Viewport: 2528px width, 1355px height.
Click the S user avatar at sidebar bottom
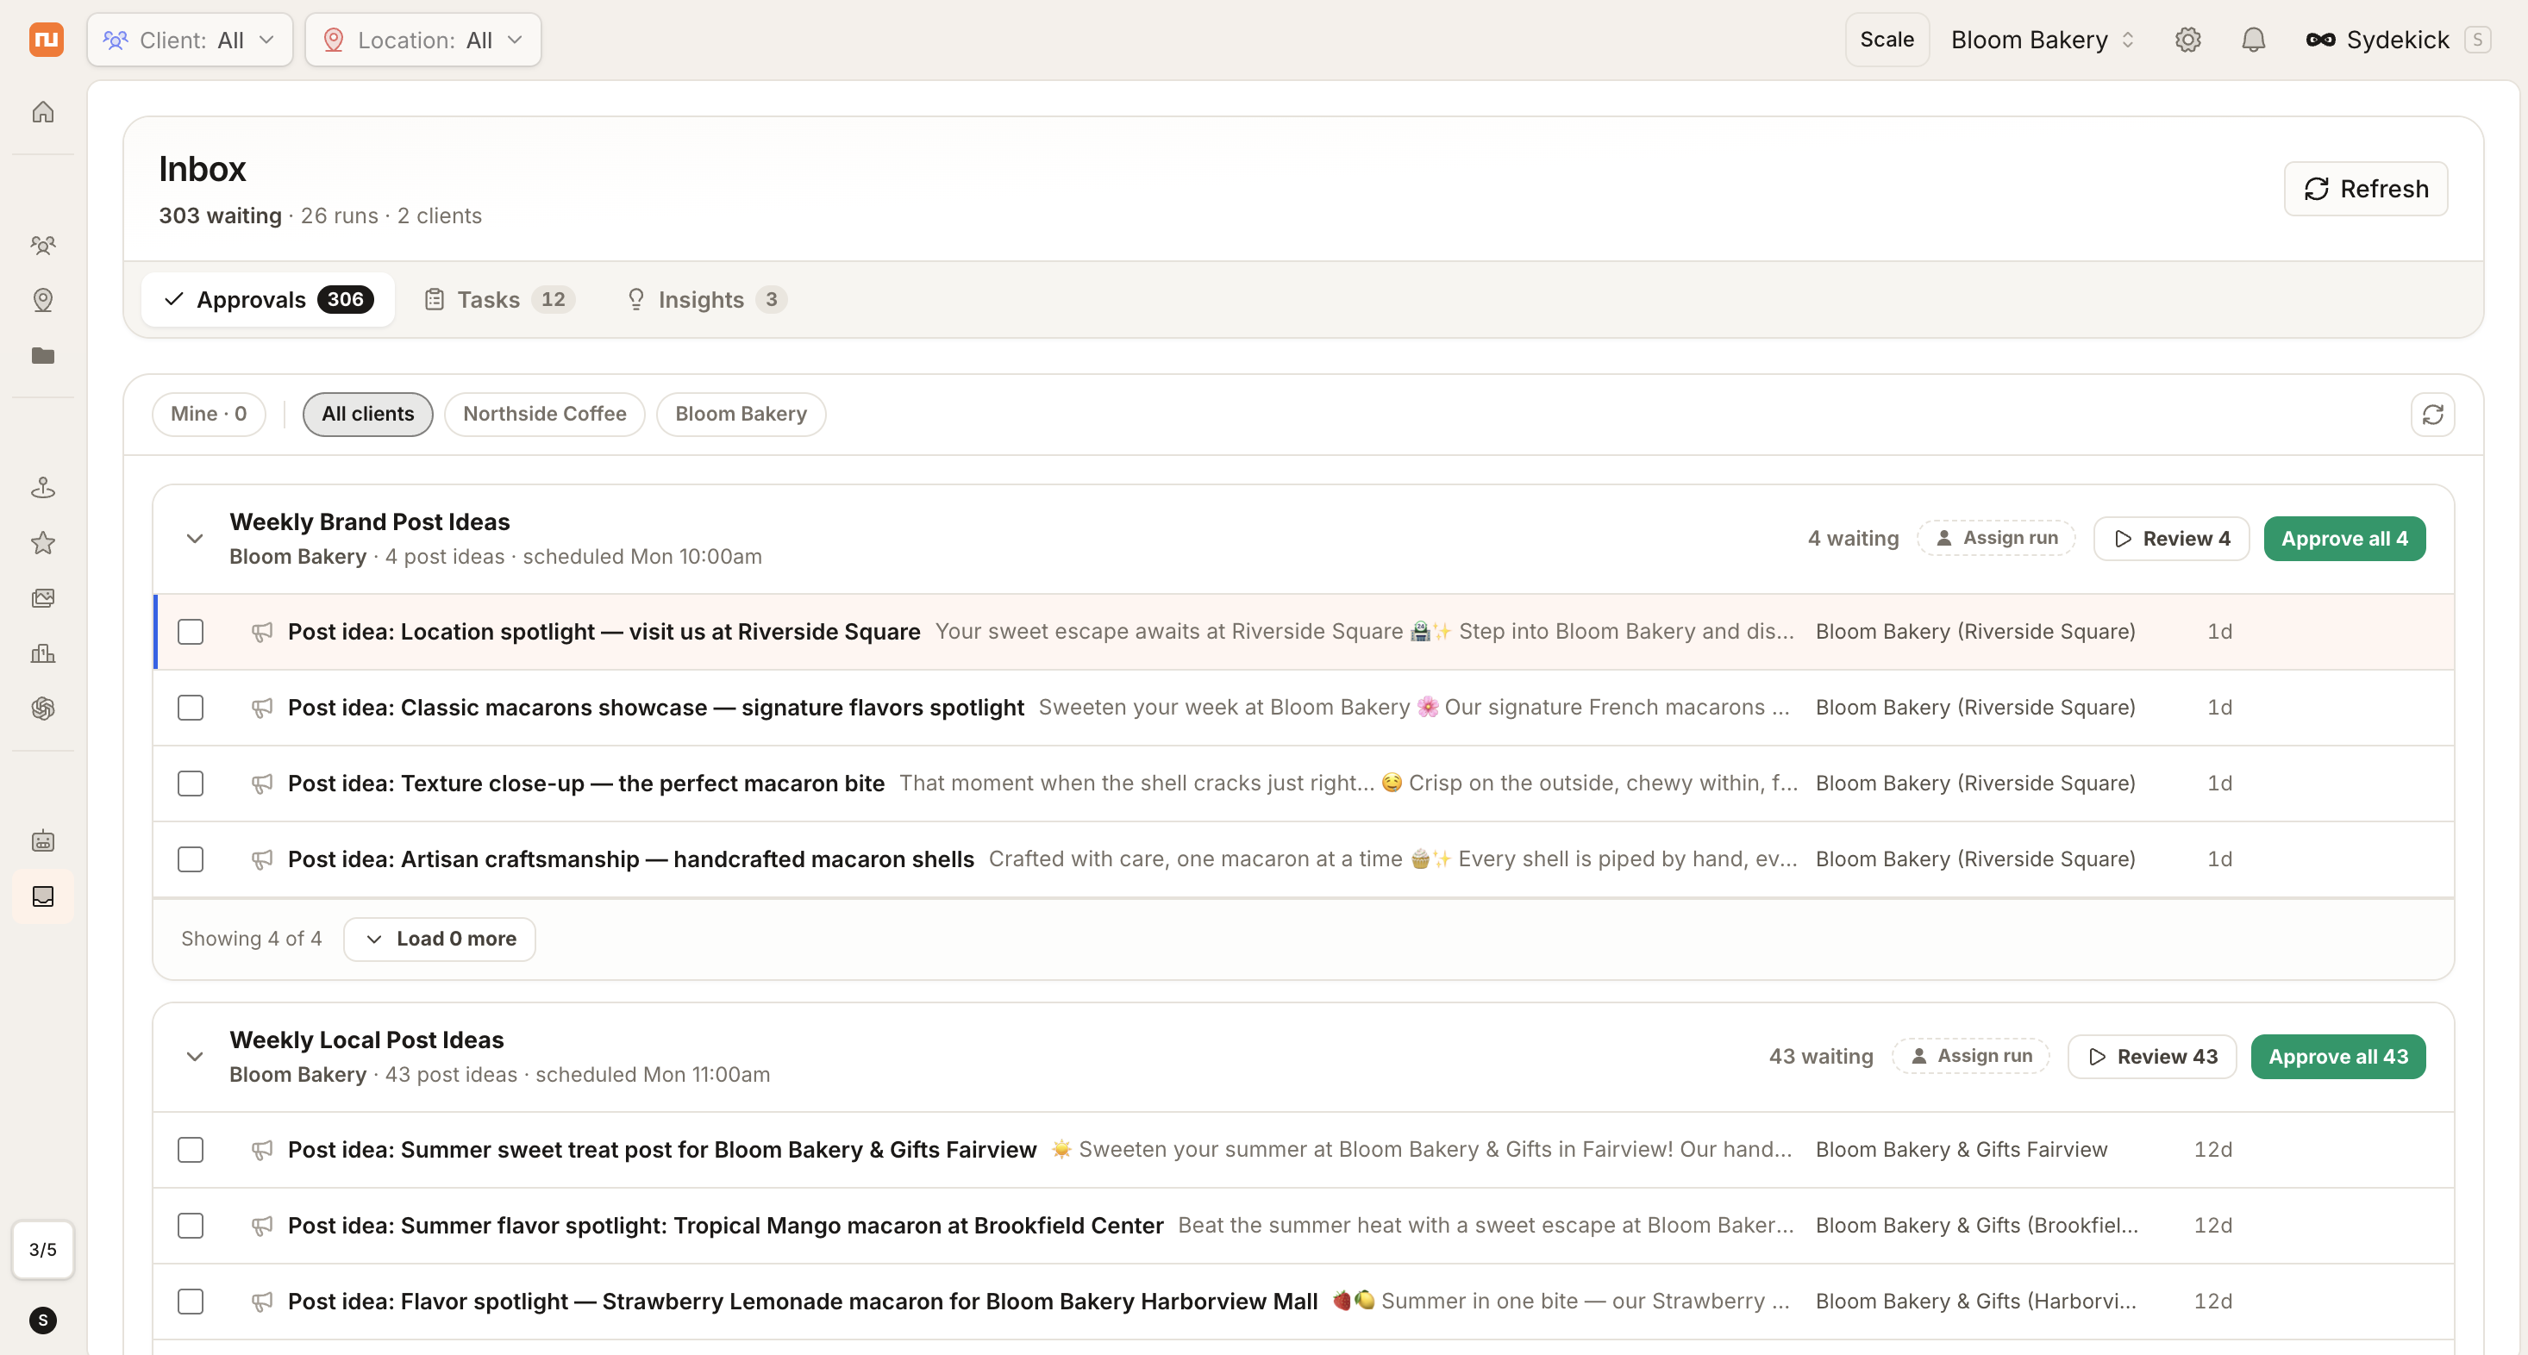[43, 1320]
